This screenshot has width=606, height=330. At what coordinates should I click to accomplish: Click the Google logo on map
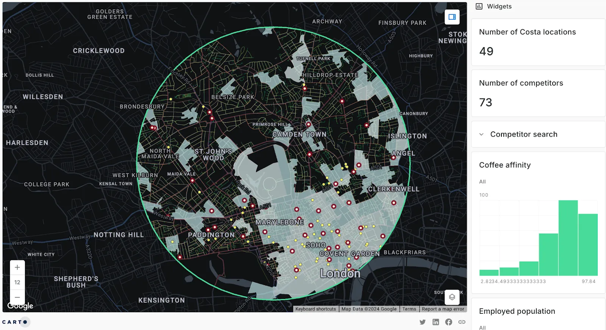pos(20,306)
